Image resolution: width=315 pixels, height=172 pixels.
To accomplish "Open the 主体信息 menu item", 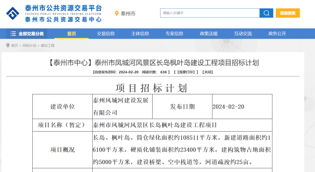I will pos(140,34).
